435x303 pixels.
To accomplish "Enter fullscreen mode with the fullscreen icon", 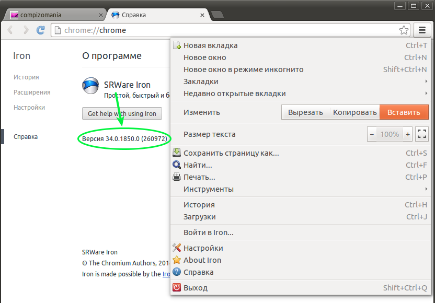I will tap(422, 134).
